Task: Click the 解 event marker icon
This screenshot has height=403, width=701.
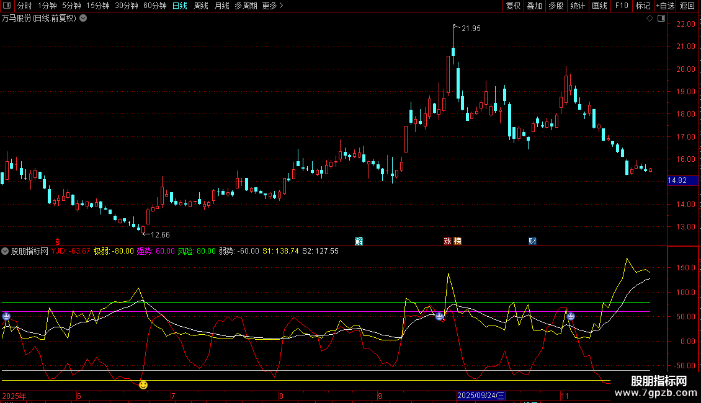Action: tap(359, 241)
